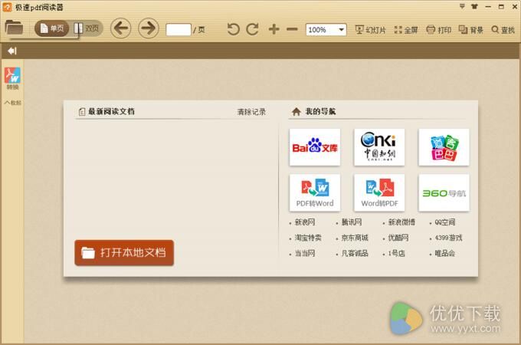
Task: Click the 我的导航 home icon
Action: [x=296, y=112]
